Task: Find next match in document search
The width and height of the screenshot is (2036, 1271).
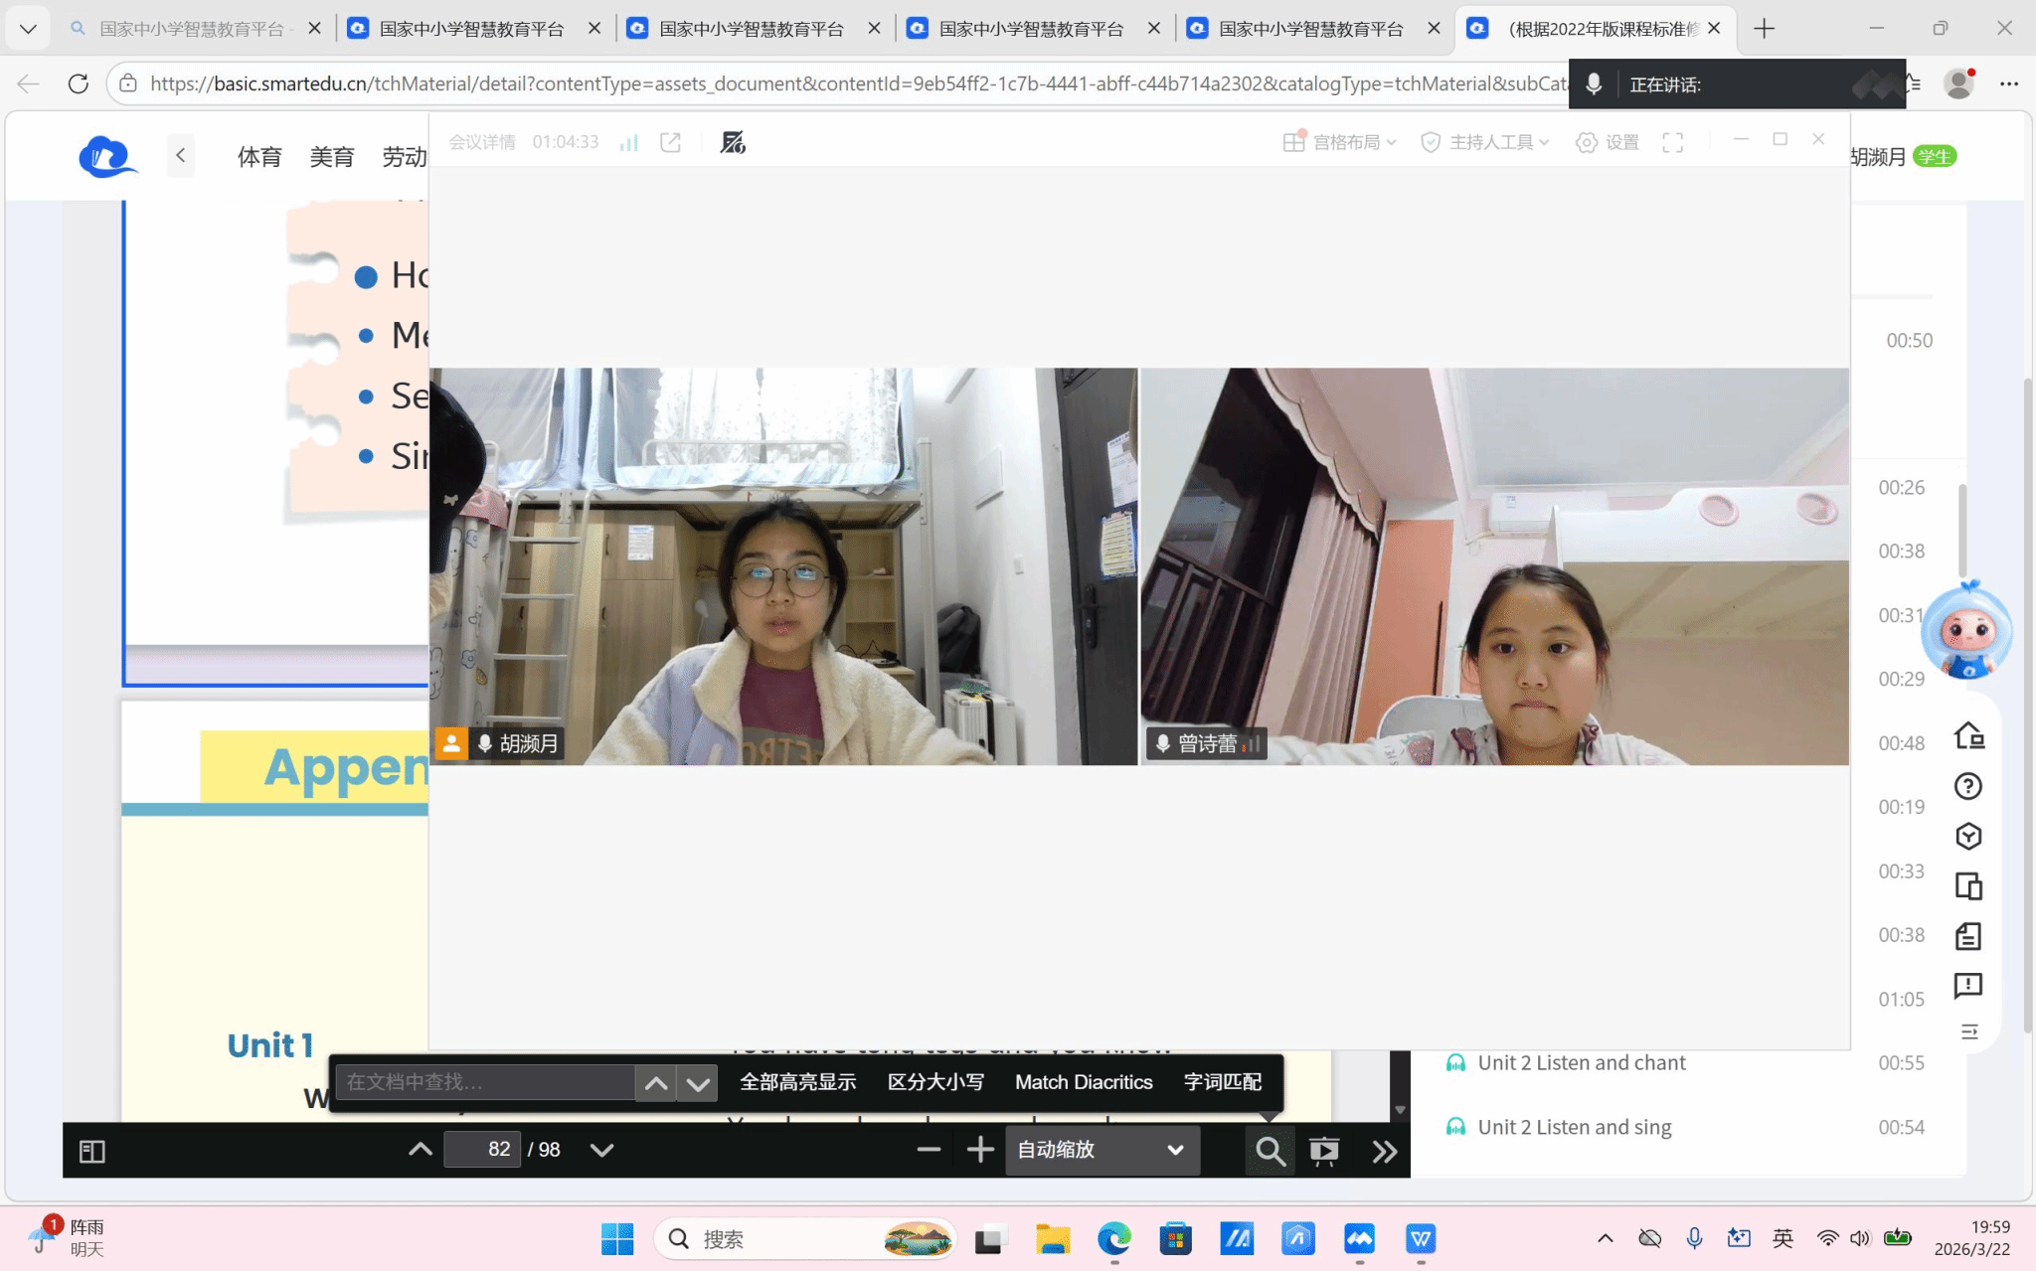Action: pyautogui.click(x=697, y=1083)
